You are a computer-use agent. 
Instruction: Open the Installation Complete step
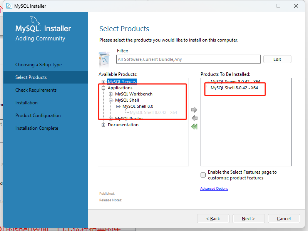pos(37,128)
